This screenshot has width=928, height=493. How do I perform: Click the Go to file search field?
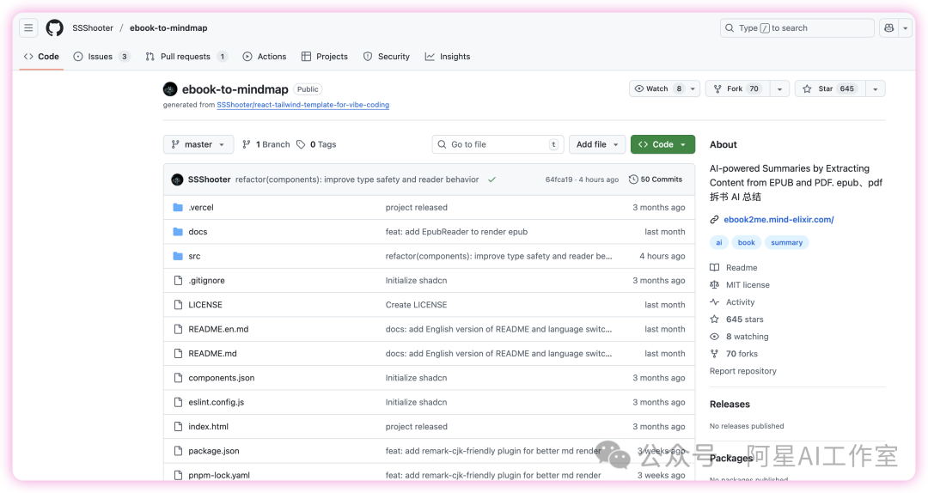pos(498,144)
